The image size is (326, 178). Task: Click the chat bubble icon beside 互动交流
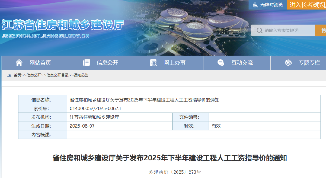[220, 63]
